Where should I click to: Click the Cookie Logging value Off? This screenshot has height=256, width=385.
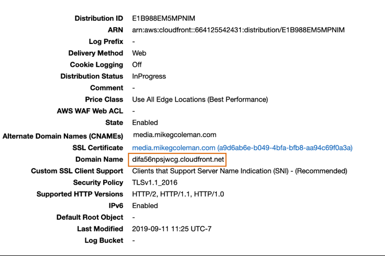[137, 64]
